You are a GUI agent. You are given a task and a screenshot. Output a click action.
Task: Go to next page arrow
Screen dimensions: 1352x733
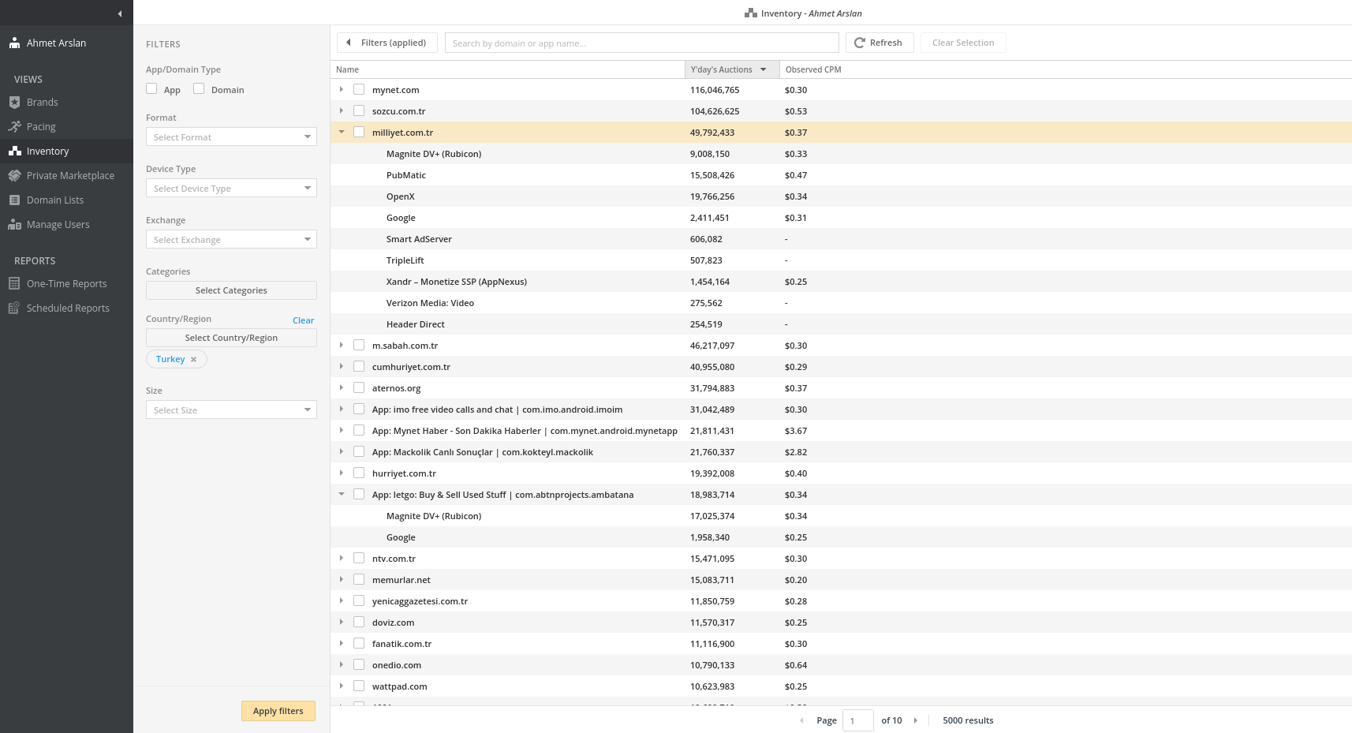(915, 720)
